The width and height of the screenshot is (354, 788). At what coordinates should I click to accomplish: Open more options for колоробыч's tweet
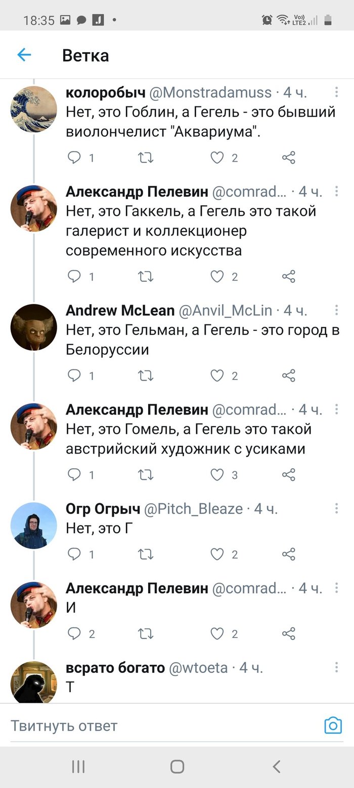pyautogui.click(x=337, y=92)
